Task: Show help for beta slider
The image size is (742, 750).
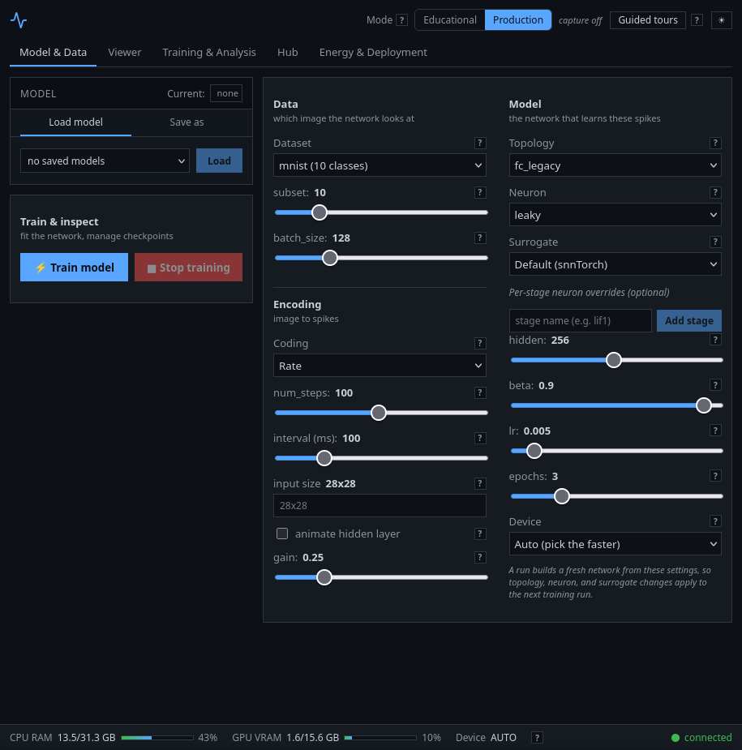Action: [x=715, y=385]
